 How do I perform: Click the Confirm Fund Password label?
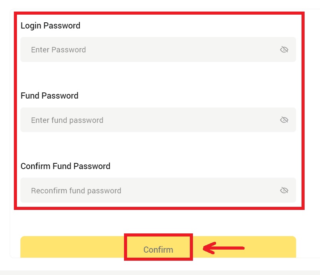point(65,166)
